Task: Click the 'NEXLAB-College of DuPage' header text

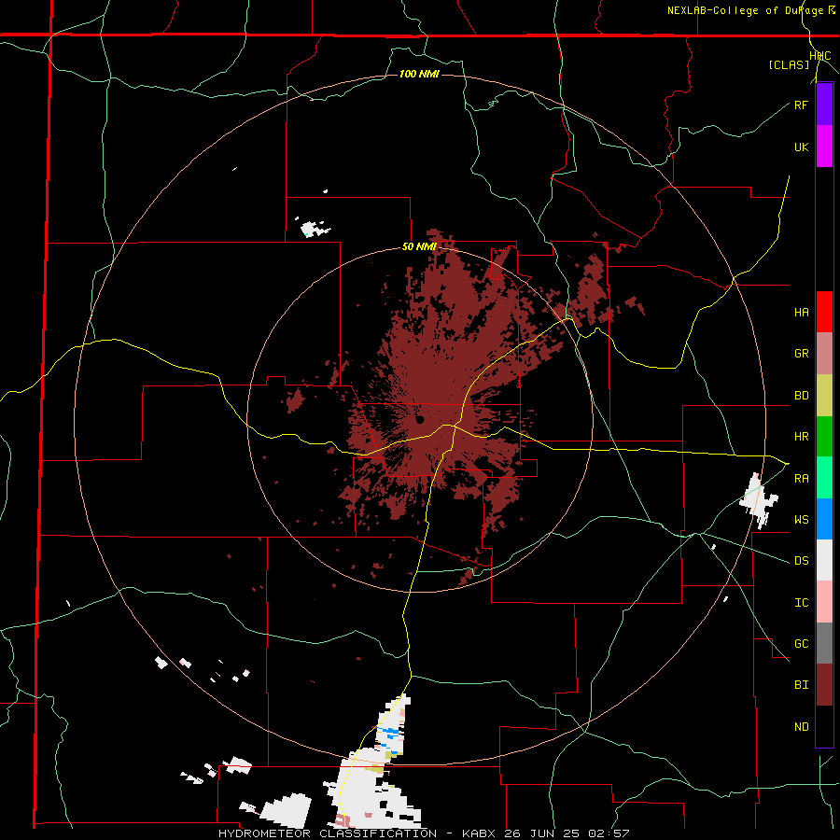Action: [747, 10]
